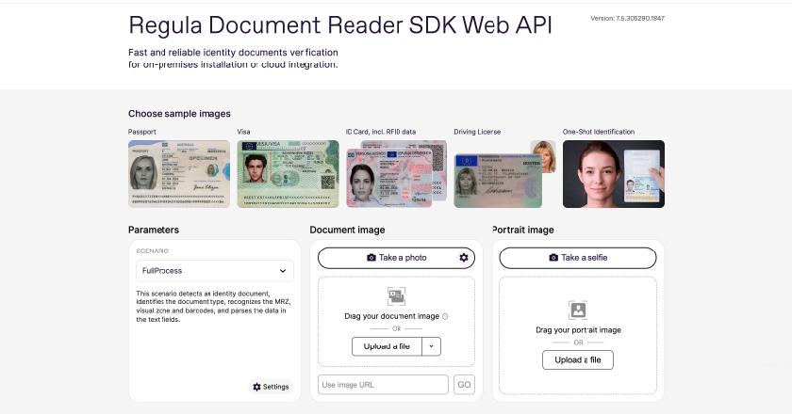This screenshot has height=414, width=792.
Task: Upload a file for the document image
Action: coord(388,346)
